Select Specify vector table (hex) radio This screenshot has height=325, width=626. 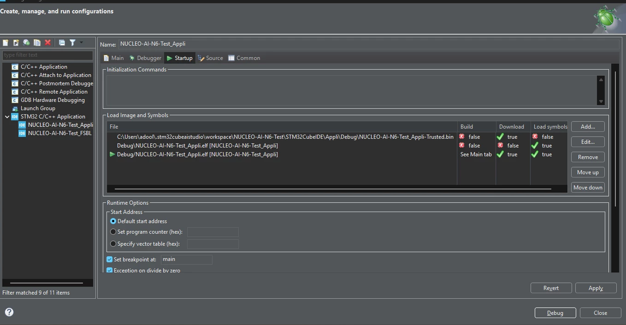pos(113,244)
